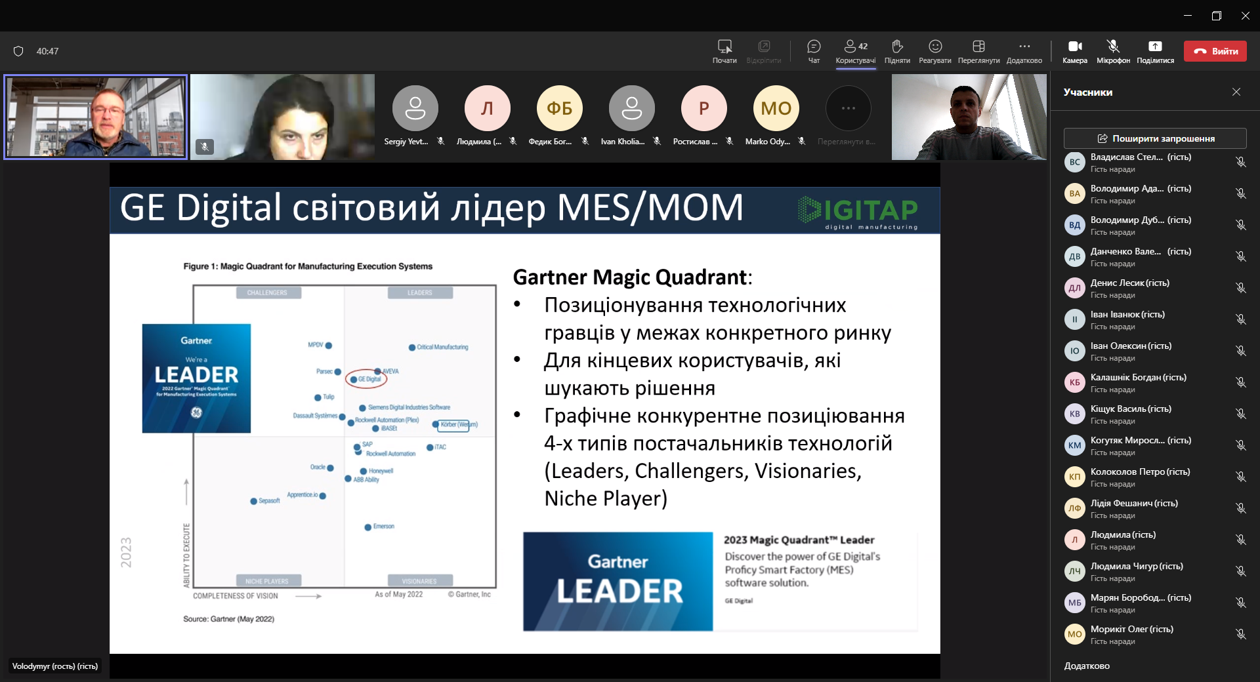Click muted mic icon for Данченко Вале...
Image resolution: width=1260 pixels, height=682 pixels.
(x=1240, y=256)
